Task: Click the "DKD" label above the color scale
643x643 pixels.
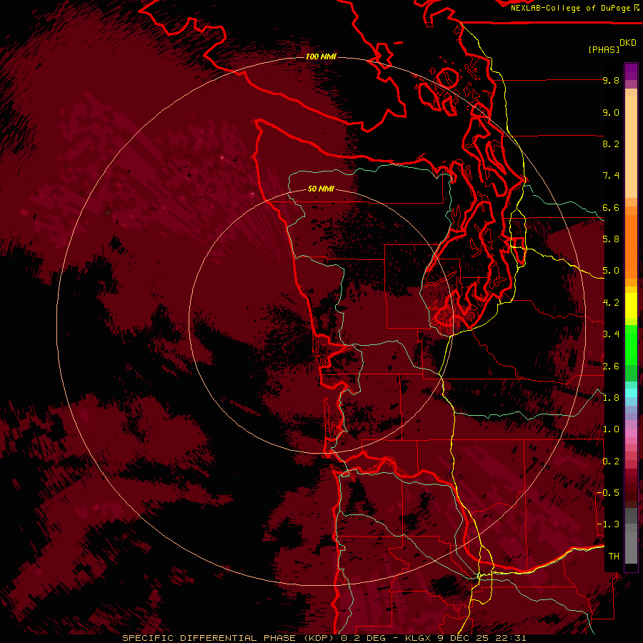Action: pos(628,43)
